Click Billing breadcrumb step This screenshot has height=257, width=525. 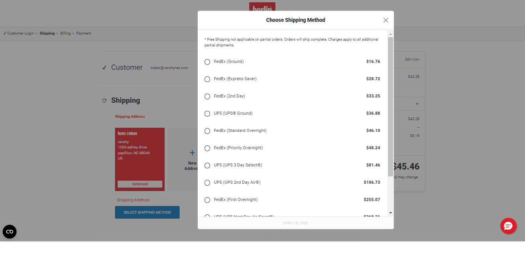pos(65,33)
